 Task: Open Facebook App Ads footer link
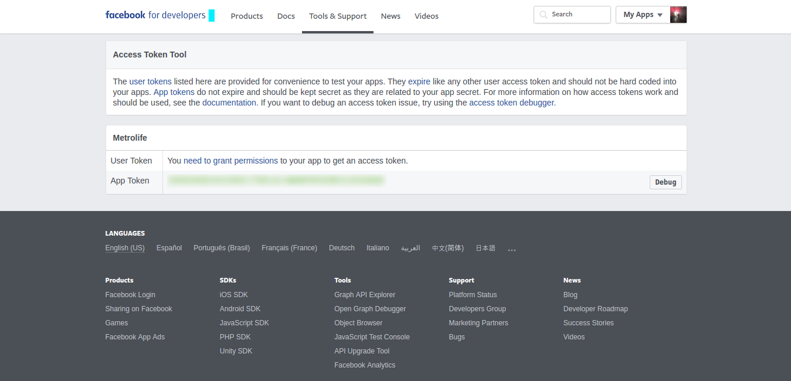(135, 337)
